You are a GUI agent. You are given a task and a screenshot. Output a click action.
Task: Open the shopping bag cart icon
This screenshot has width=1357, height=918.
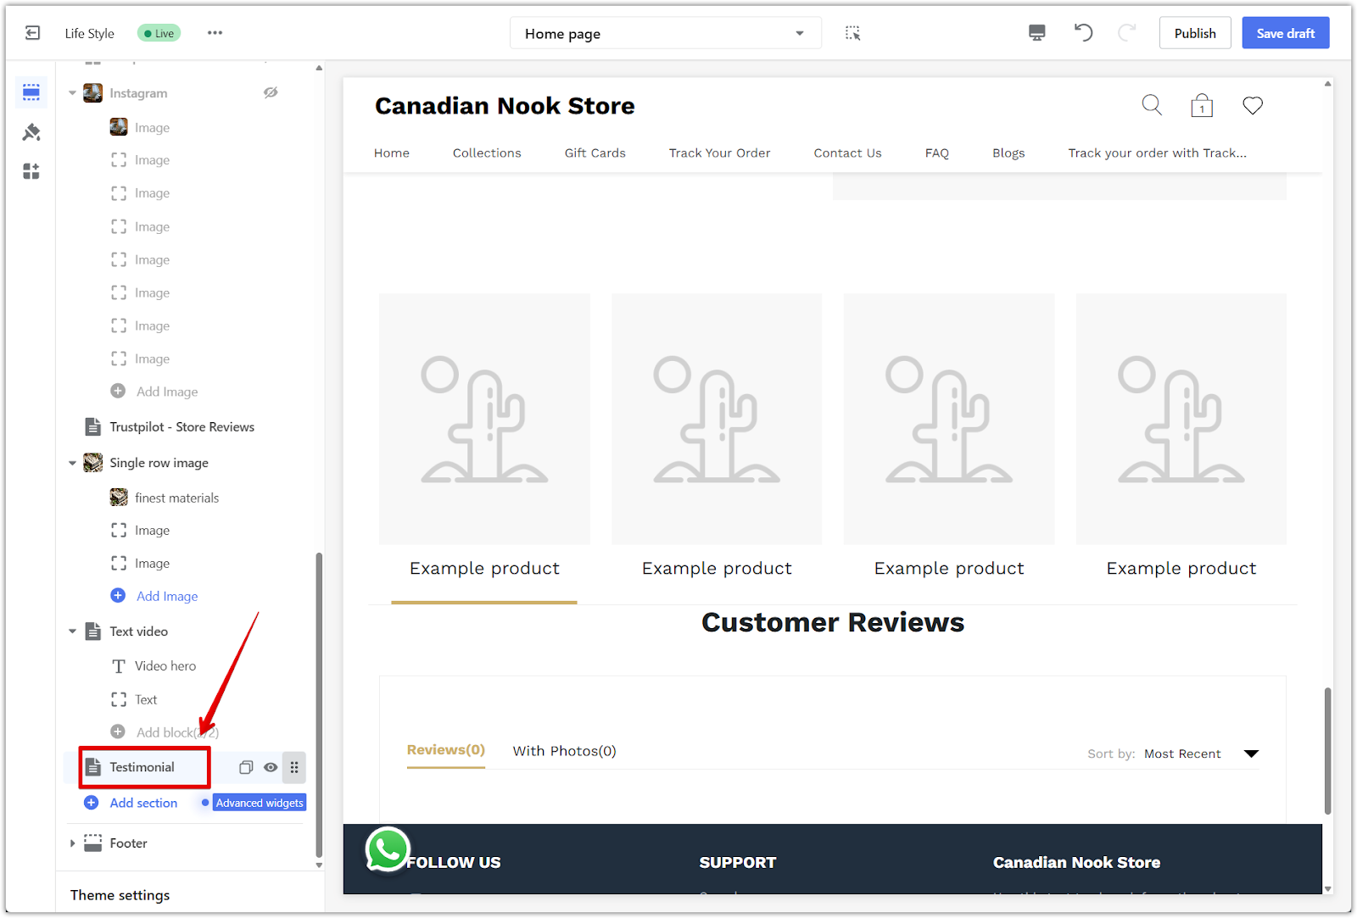point(1202,105)
